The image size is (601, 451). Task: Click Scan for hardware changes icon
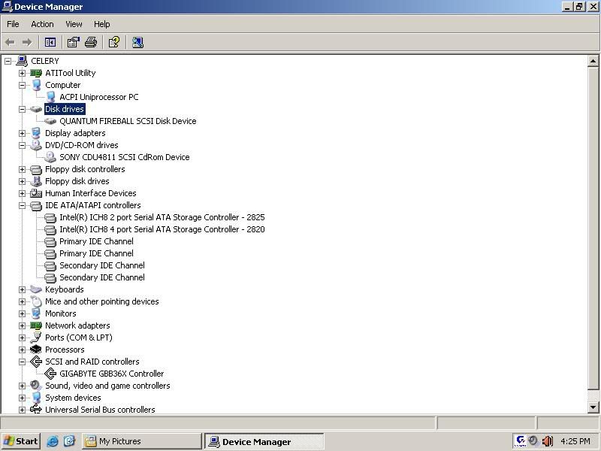pos(137,42)
